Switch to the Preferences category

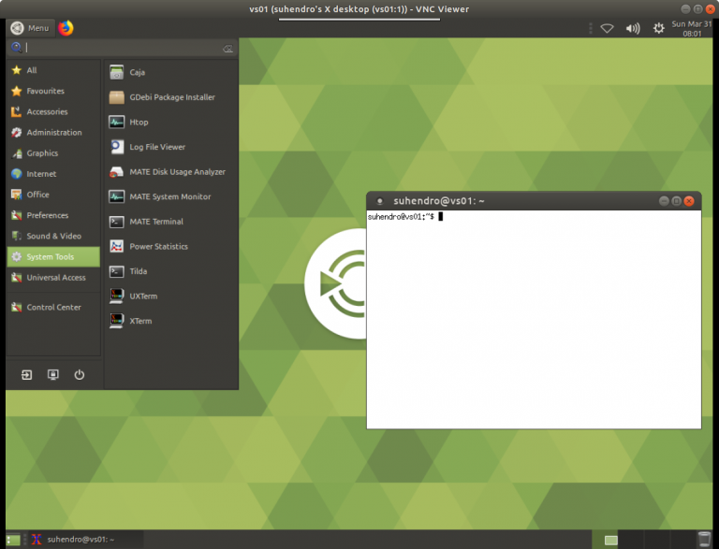pyautogui.click(x=47, y=215)
